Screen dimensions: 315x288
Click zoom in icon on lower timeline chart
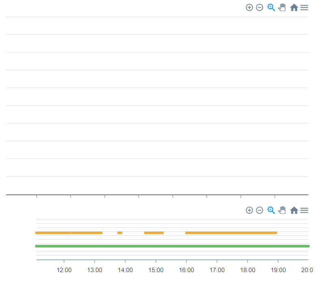point(249,210)
